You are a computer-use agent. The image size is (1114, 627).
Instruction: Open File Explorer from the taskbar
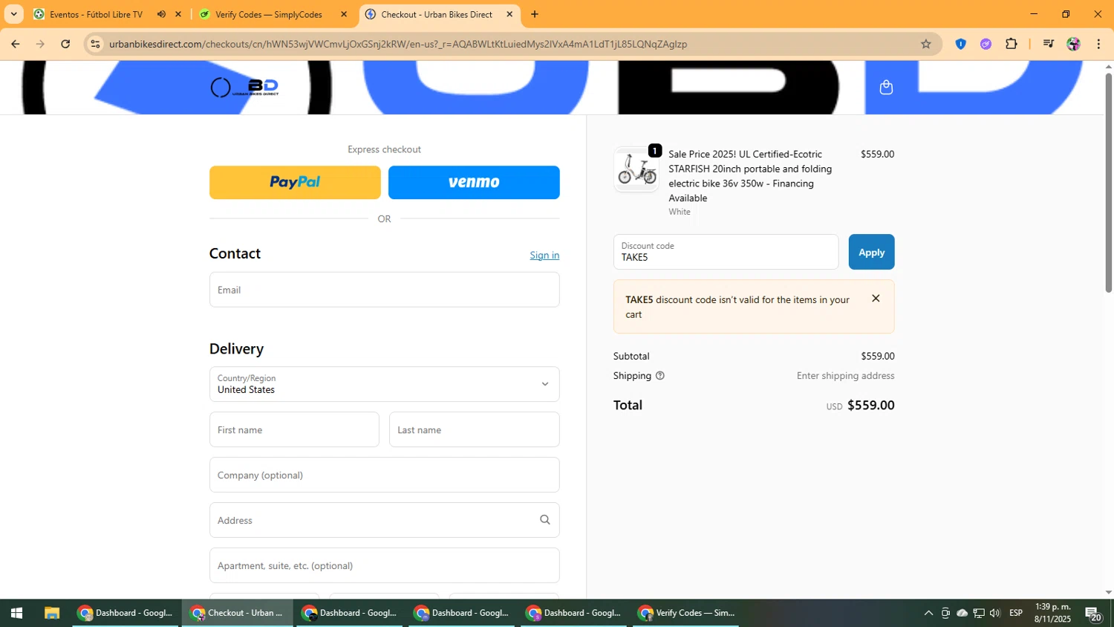(51, 613)
